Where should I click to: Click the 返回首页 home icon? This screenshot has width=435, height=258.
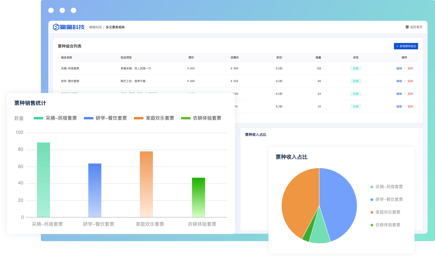407,27
